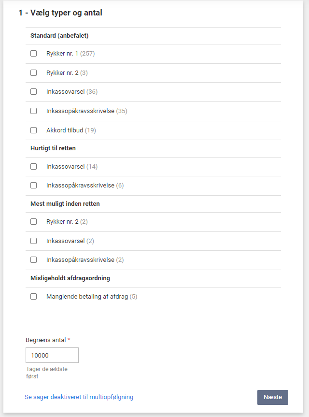Enable Rykker nr. 2 under Mest muligt
The width and height of the screenshot is (309, 417).
[x=33, y=221]
